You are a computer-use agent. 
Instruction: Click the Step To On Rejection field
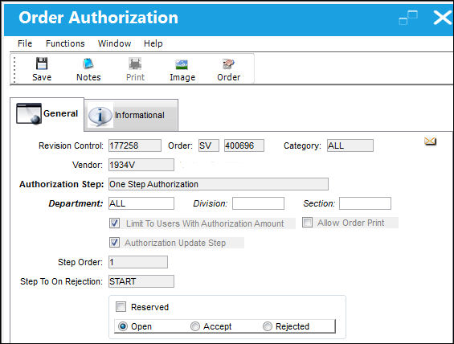141,281
